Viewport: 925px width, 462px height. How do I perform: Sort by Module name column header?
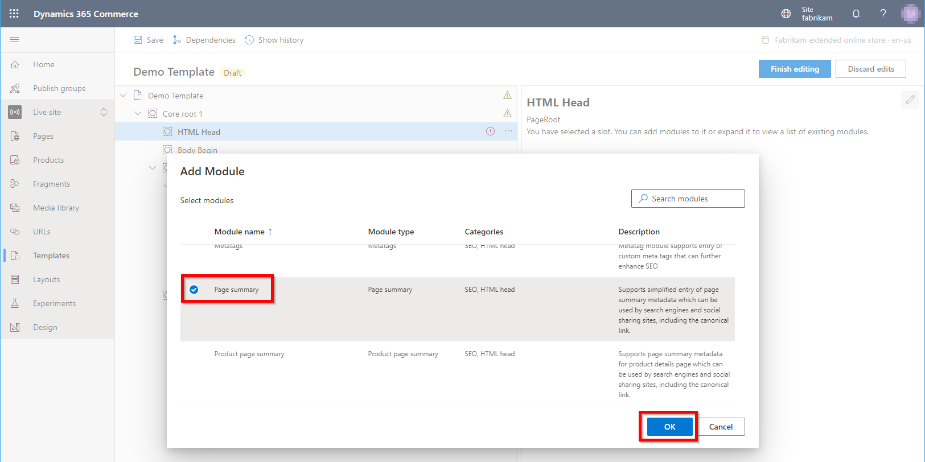click(243, 232)
